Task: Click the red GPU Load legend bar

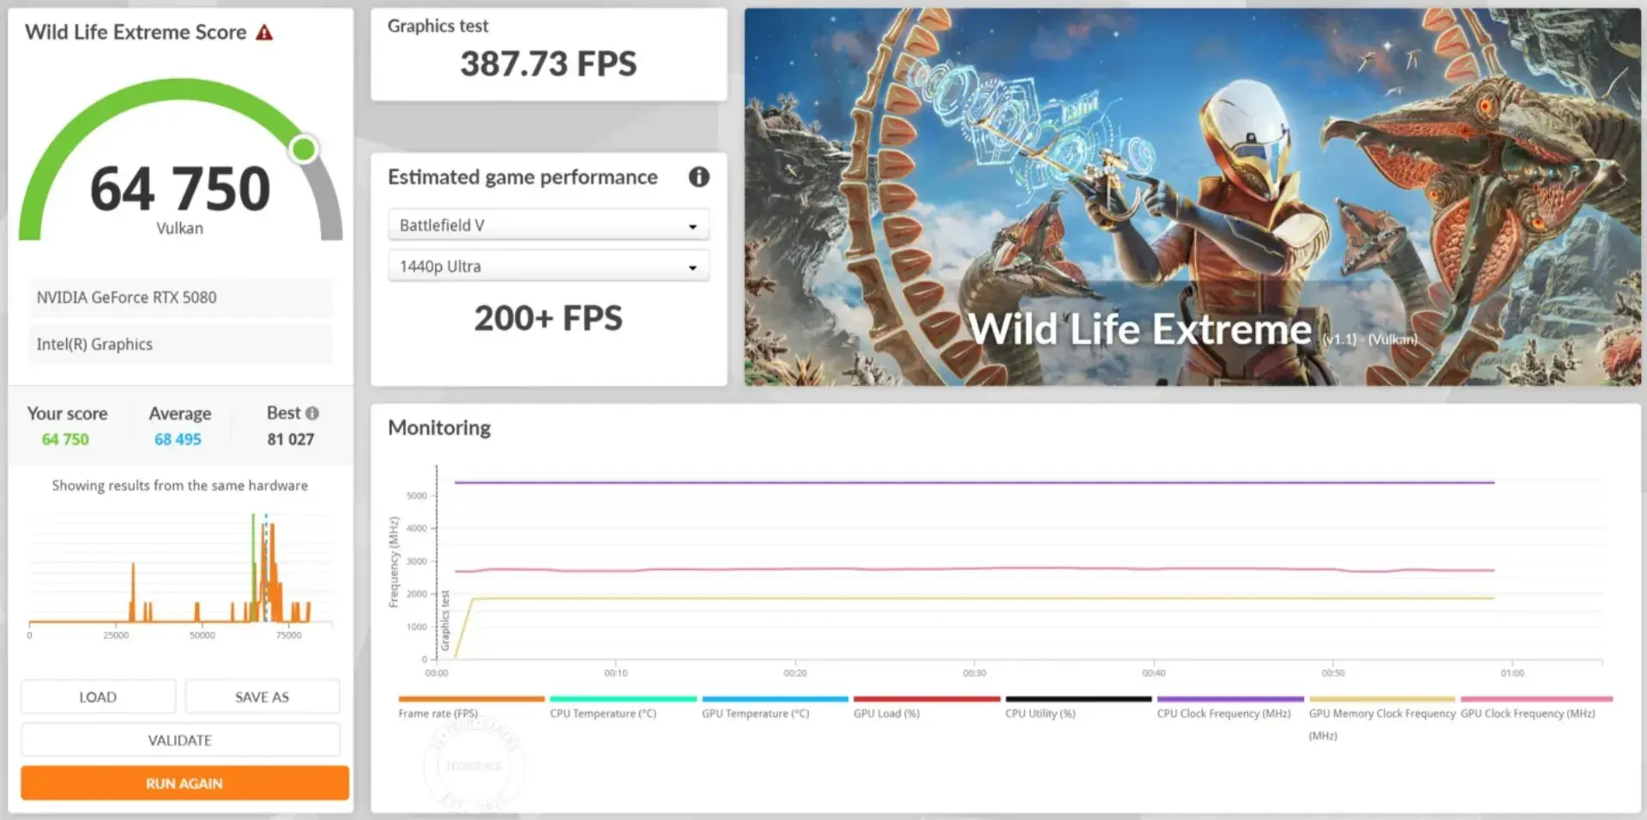Action: (926, 699)
